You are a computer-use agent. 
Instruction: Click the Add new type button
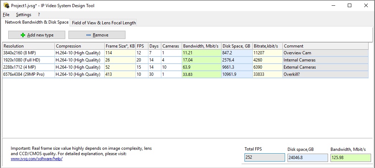tap(37, 35)
